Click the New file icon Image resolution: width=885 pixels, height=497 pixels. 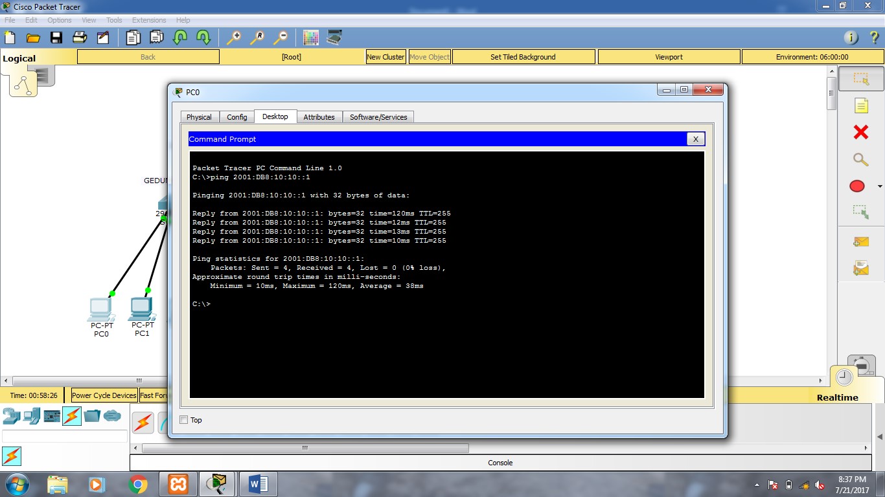(x=10, y=38)
